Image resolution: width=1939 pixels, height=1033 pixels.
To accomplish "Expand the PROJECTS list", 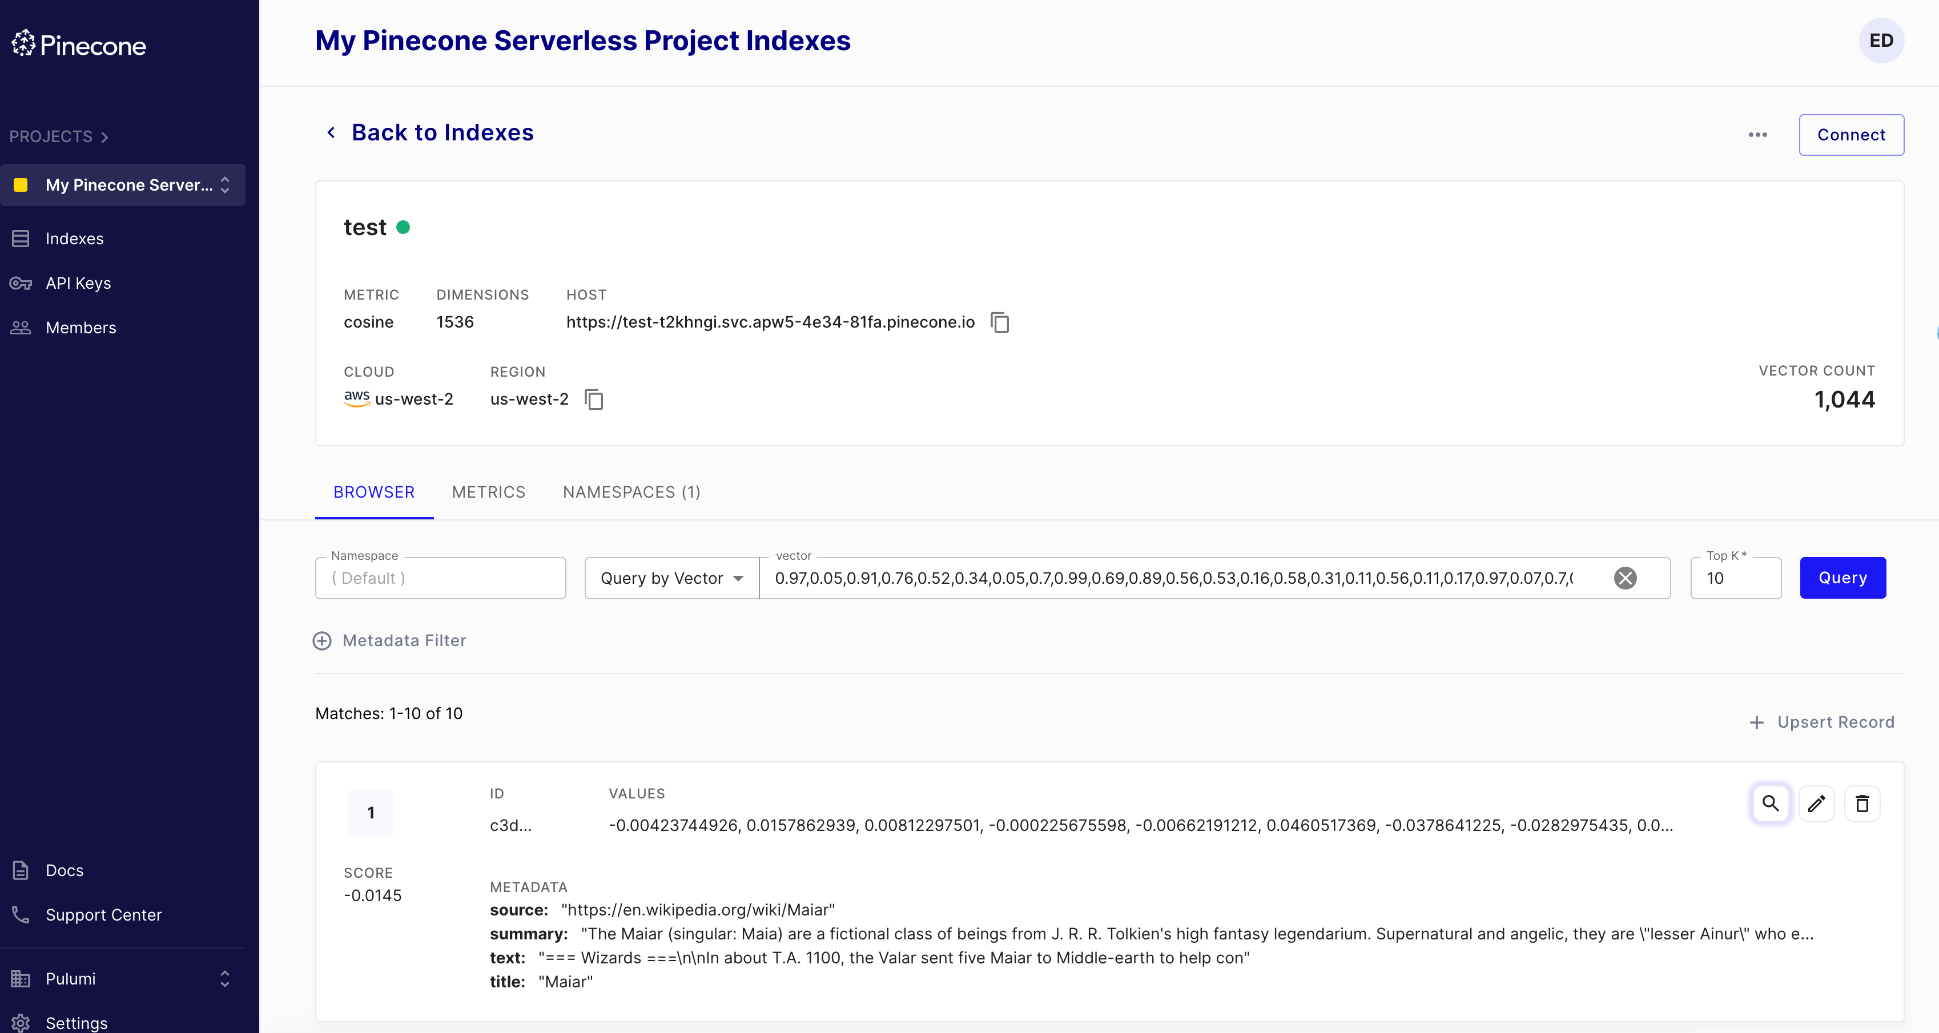I will tap(59, 136).
